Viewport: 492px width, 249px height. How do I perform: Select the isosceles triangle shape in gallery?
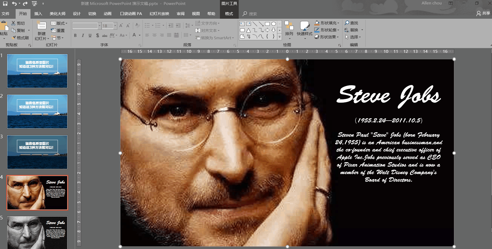[x=249, y=30]
